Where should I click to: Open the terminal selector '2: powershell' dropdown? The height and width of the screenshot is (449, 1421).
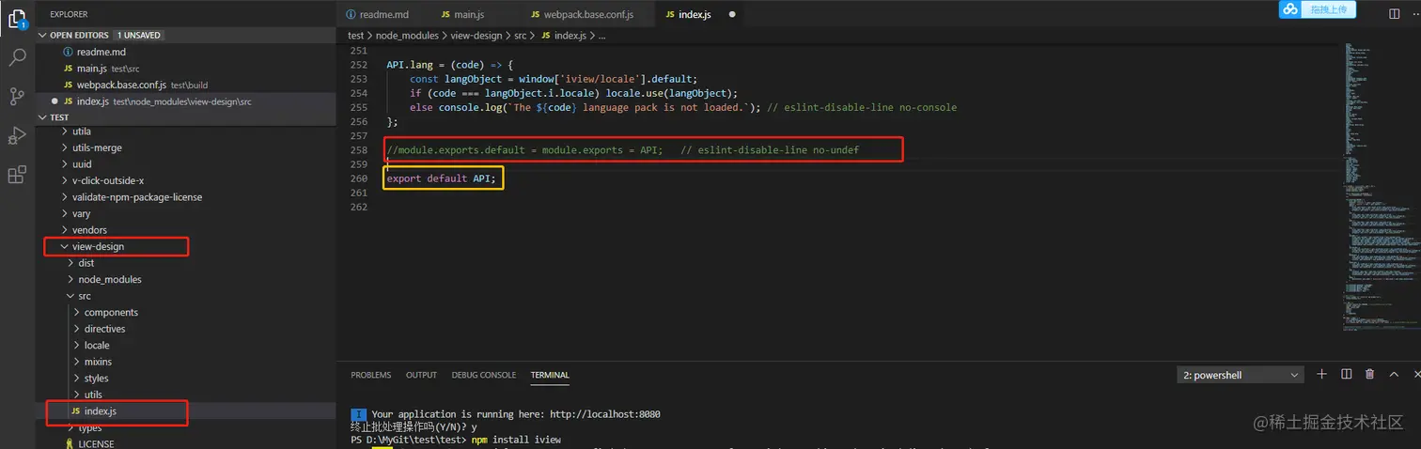pyautogui.click(x=1241, y=375)
